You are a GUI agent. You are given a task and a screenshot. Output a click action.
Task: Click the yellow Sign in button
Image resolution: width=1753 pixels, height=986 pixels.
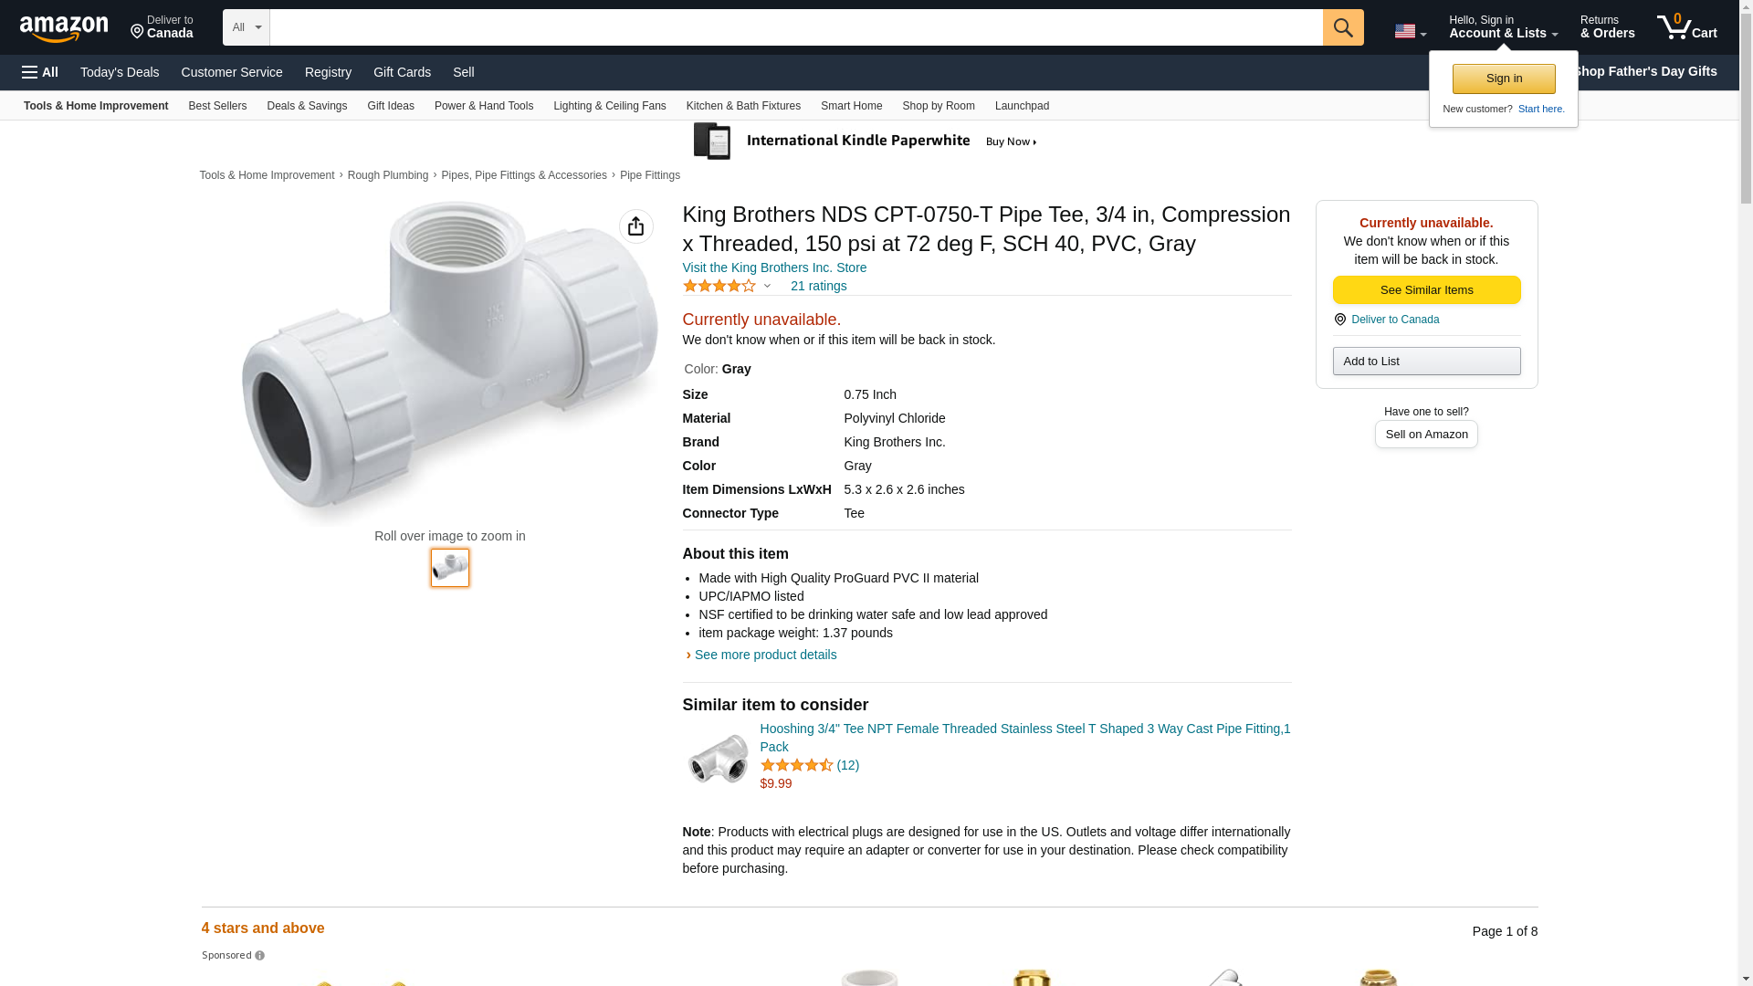click(x=1503, y=79)
